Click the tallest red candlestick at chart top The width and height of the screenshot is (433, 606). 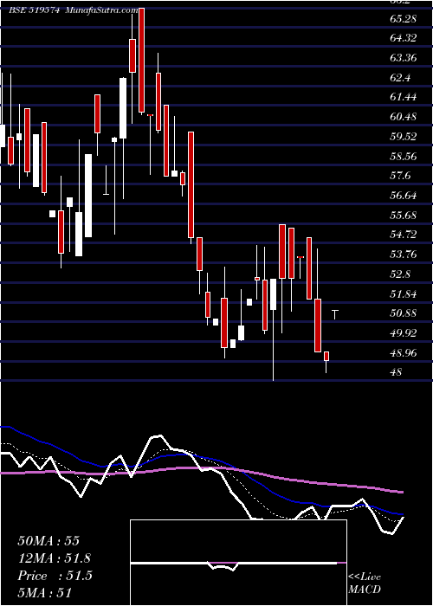[141, 61]
